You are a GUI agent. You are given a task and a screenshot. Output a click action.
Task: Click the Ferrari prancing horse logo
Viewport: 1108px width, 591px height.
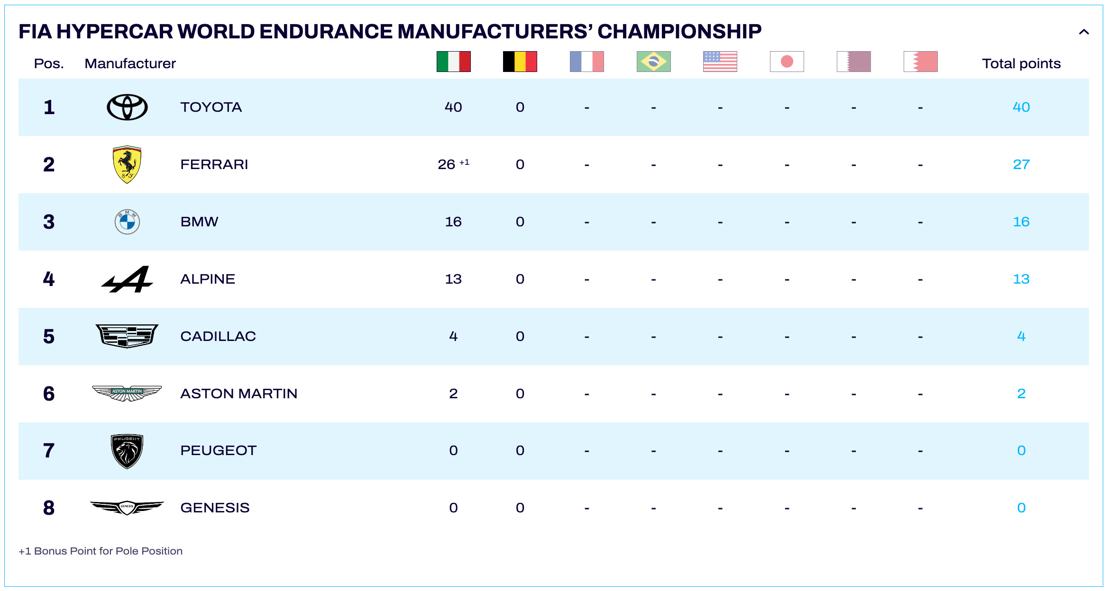[x=127, y=164]
